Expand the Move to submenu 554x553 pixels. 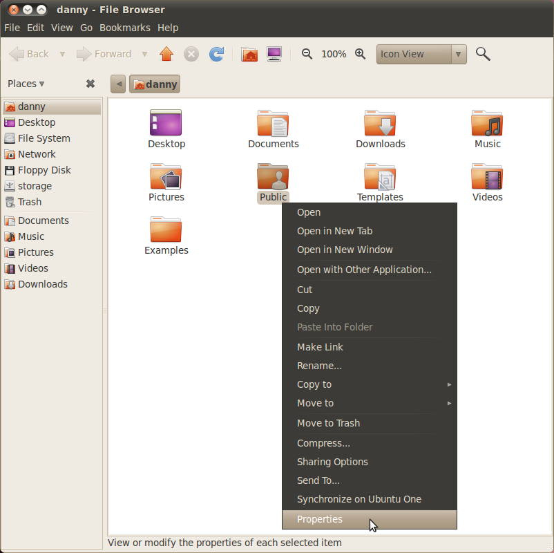[x=370, y=403]
